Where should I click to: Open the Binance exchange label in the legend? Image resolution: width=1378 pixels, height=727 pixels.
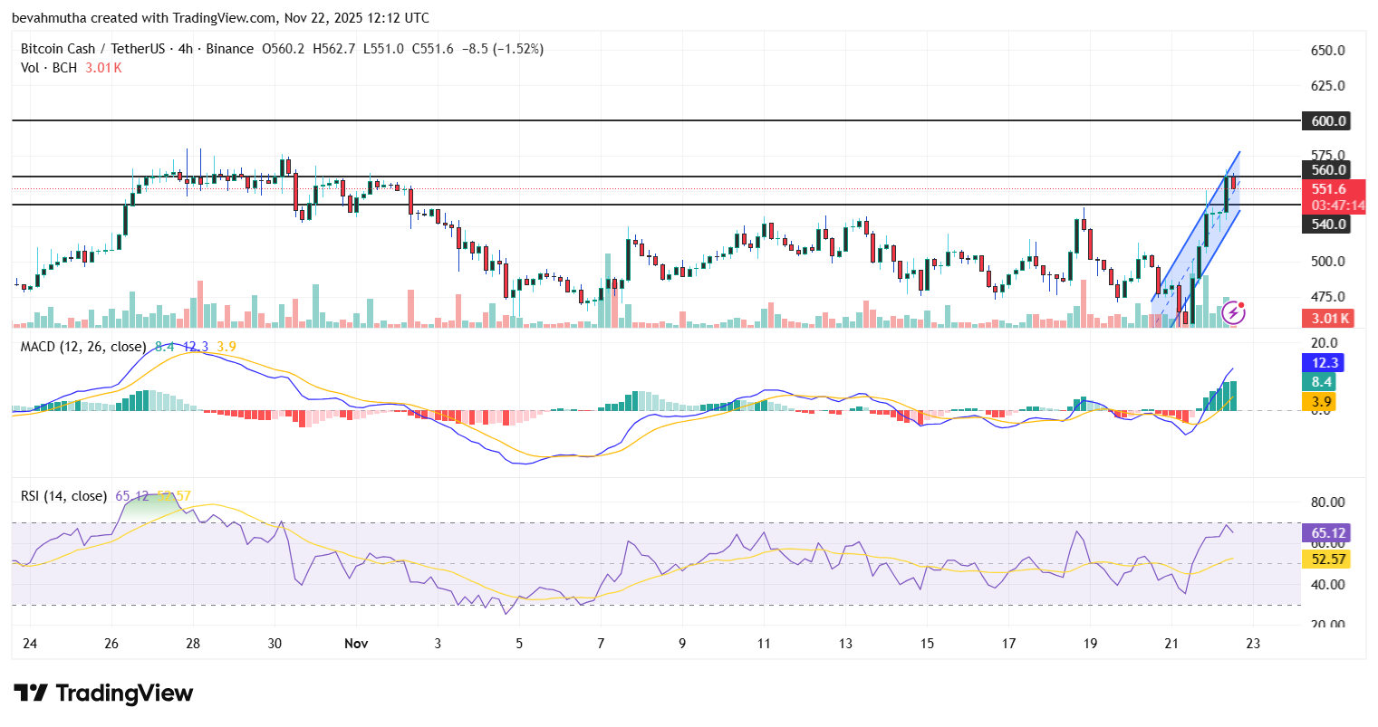tap(230, 48)
